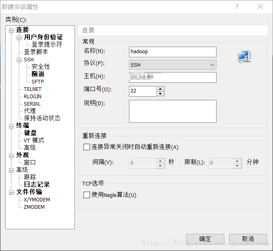Viewport: 273px width, 251px height.
Task: Collapse the 连接 tree node
Action: pyautogui.click(x=11, y=30)
